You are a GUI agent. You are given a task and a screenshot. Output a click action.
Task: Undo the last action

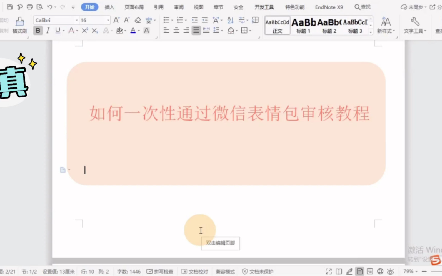49,7
